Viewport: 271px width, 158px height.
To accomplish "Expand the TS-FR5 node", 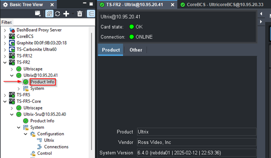I will click(x=5, y=95).
